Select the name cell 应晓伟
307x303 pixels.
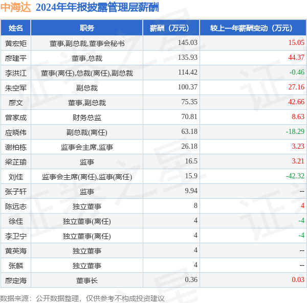click(x=16, y=132)
